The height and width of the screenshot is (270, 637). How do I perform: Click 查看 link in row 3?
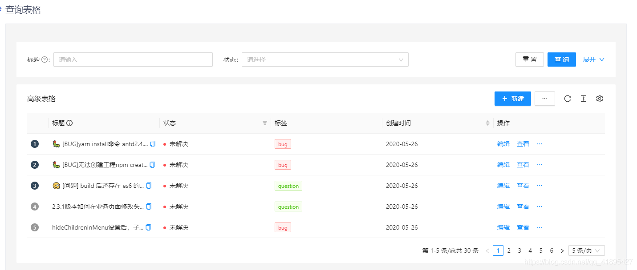click(523, 186)
